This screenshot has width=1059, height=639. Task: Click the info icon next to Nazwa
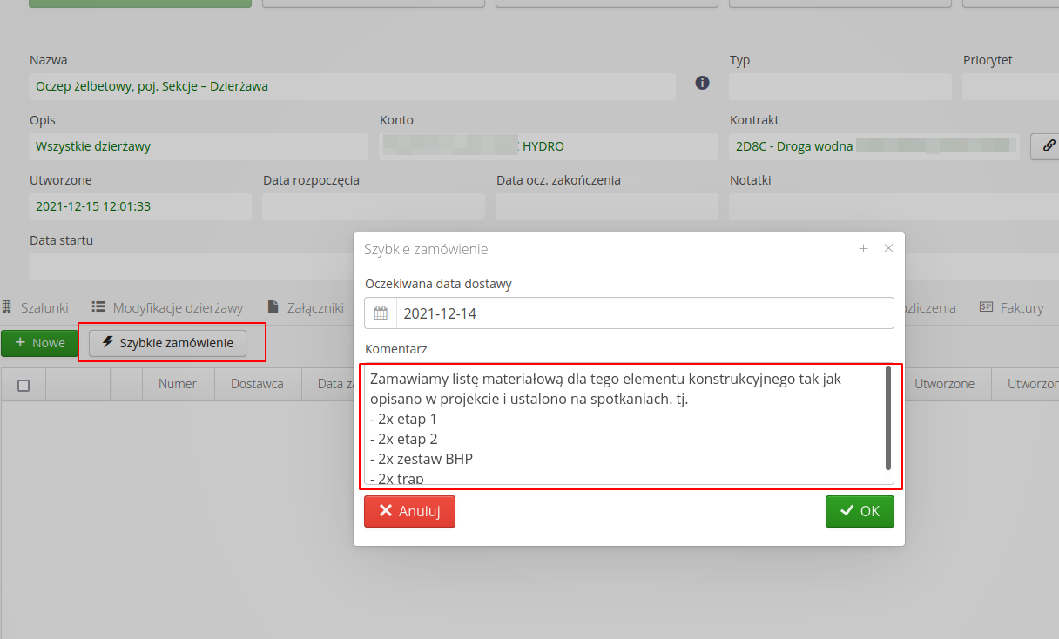click(x=702, y=83)
